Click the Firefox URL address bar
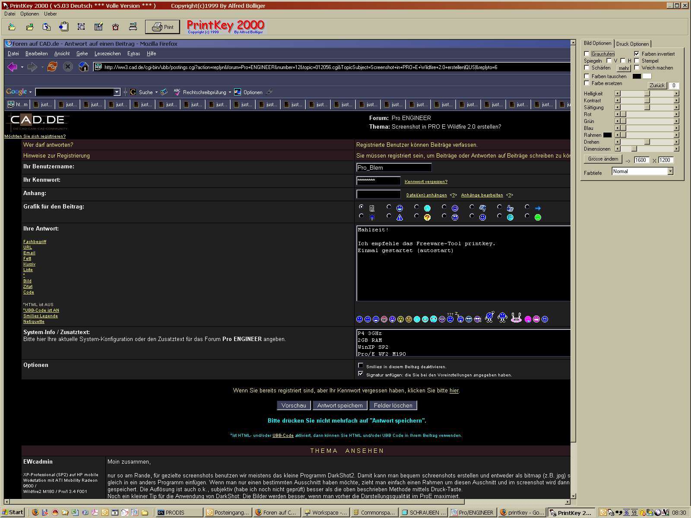The width and height of the screenshot is (691, 518). [x=333, y=67]
